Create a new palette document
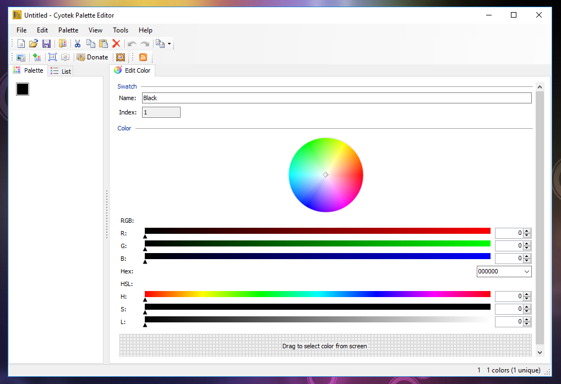The width and height of the screenshot is (561, 384). 21,43
